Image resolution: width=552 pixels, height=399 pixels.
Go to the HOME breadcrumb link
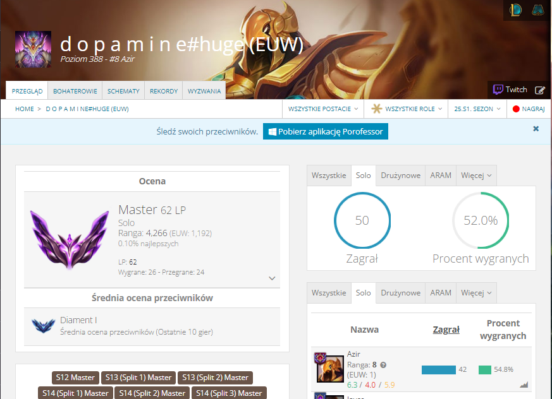click(24, 109)
